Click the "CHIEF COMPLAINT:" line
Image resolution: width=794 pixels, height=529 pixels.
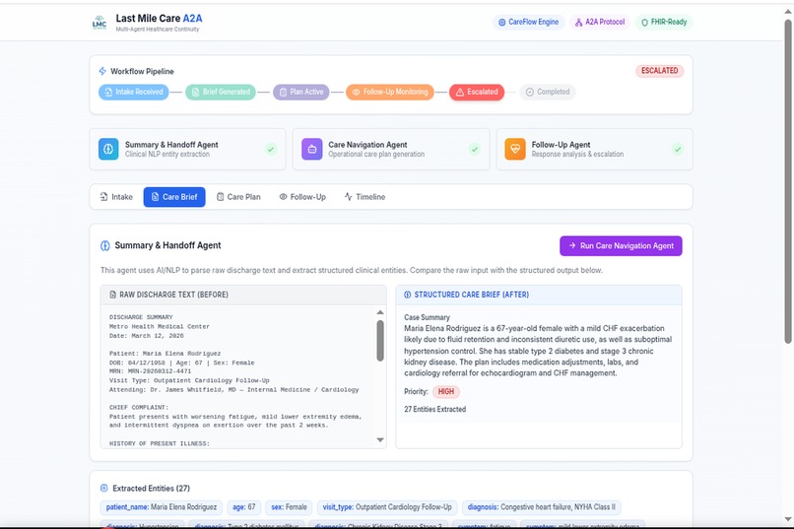(139, 408)
